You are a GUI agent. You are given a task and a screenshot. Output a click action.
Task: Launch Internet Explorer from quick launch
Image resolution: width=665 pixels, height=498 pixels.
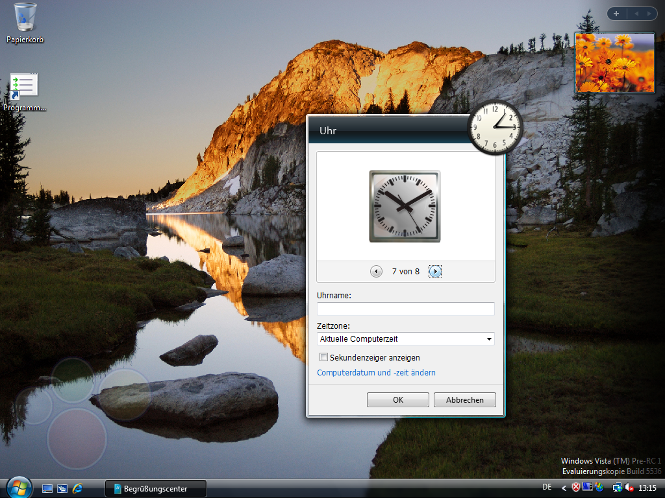click(78, 489)
